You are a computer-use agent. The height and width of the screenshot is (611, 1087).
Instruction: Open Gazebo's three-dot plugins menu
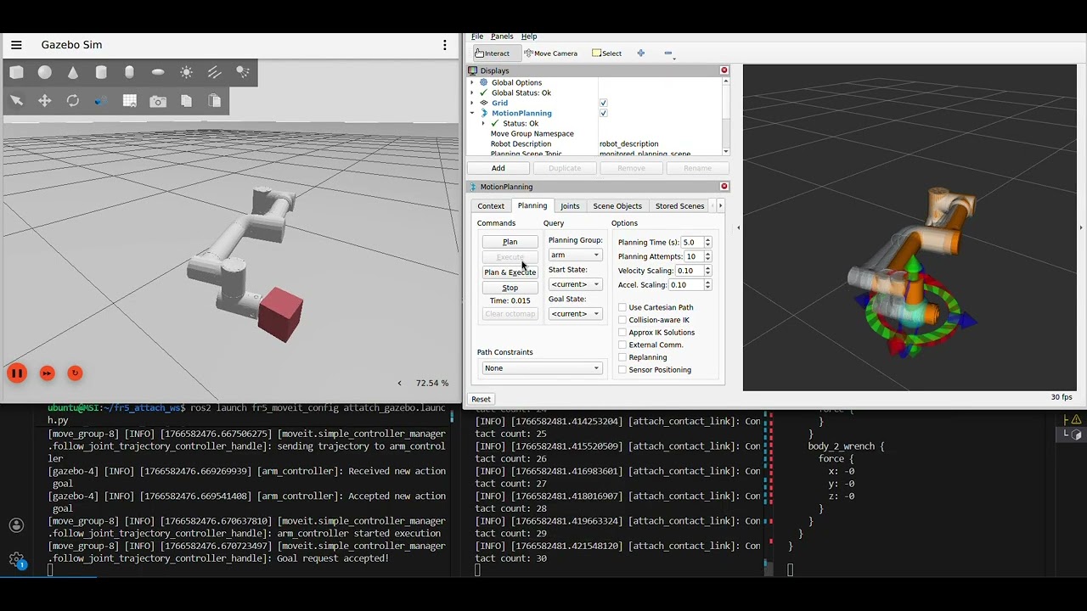pyautogui.click(x=445, y=45)
